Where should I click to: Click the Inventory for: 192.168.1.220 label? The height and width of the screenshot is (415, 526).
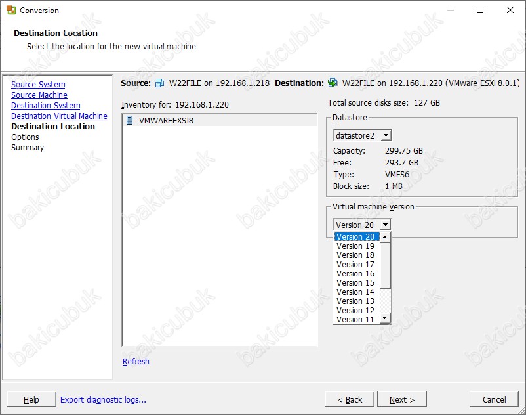pyautogui.click(x=174, y=105)
